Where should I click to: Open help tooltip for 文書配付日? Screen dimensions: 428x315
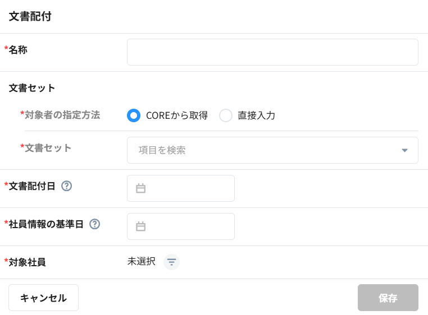66,186
